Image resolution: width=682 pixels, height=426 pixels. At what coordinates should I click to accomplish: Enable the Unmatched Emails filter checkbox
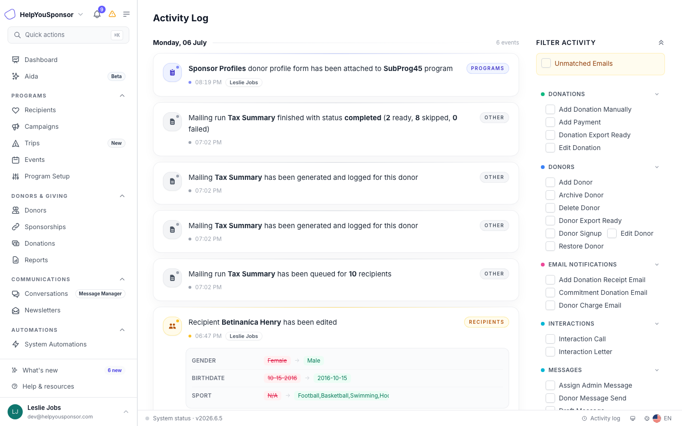pyautogui.click(x=546, y=63)
